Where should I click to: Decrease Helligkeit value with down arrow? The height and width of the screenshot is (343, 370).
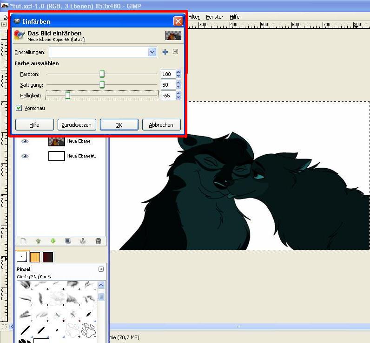click(178, 98)
